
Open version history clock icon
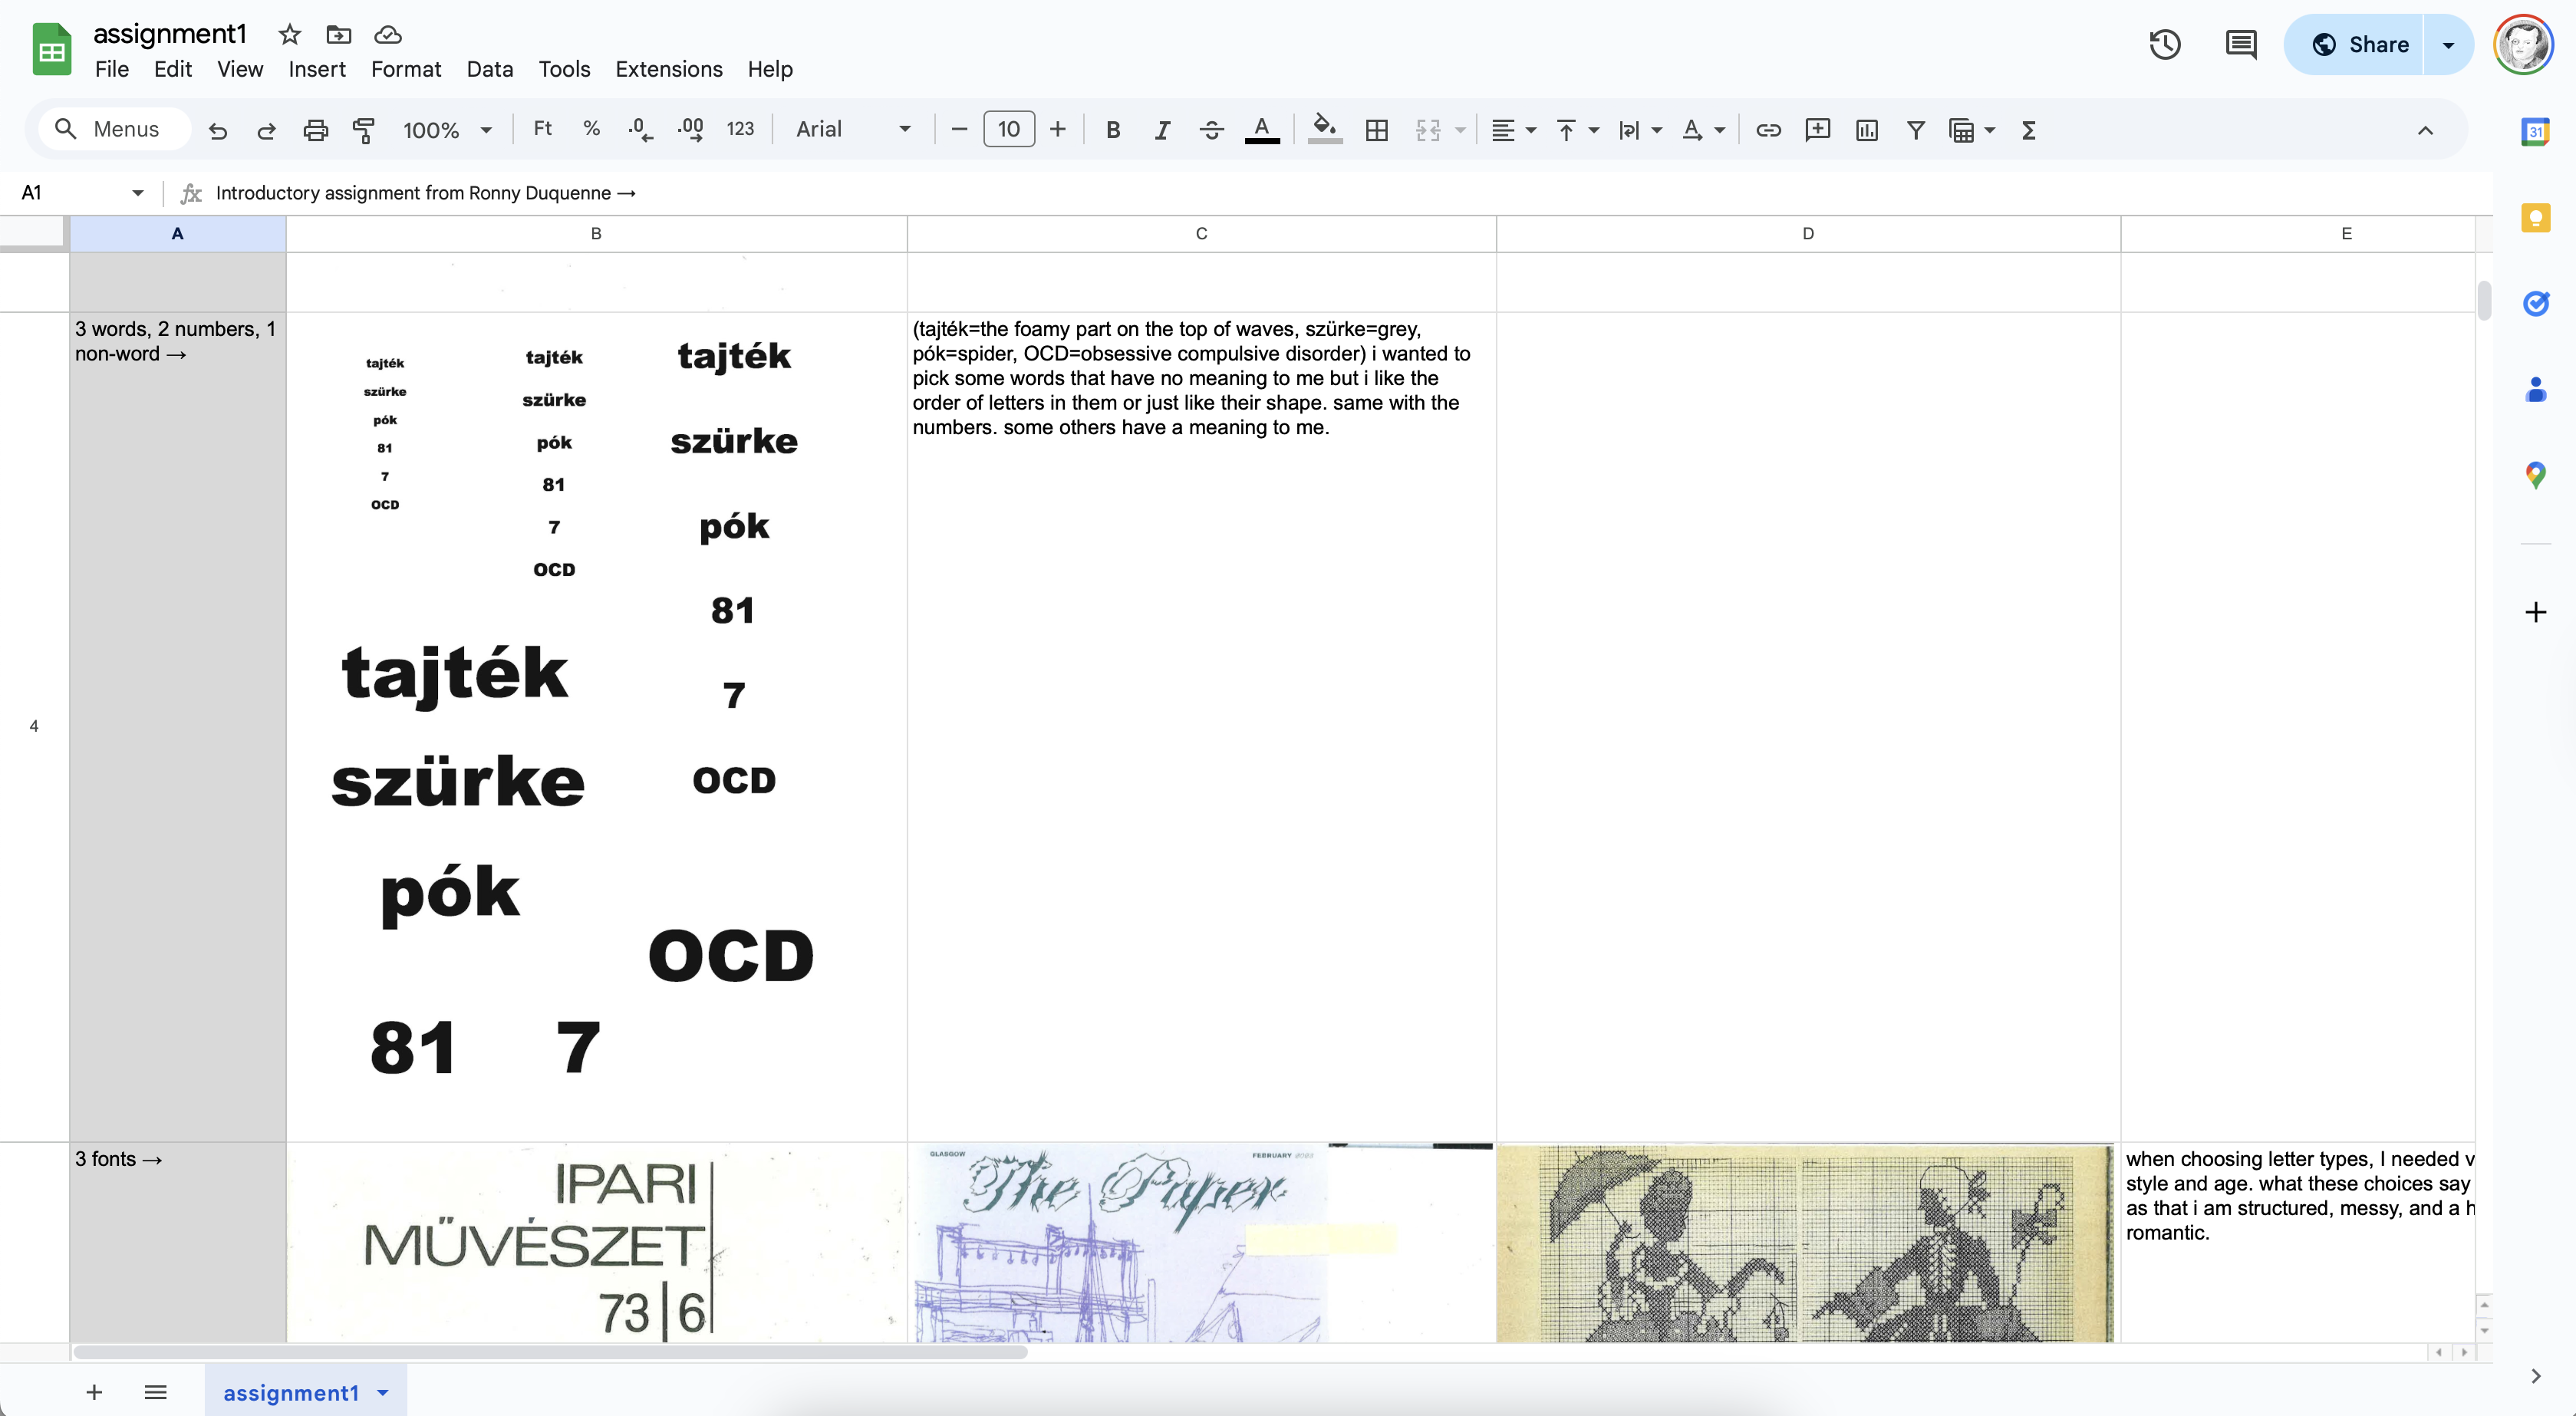point(2165,45)
